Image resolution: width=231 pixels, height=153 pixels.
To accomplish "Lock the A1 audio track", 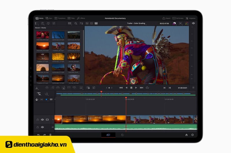I will 37,127.
